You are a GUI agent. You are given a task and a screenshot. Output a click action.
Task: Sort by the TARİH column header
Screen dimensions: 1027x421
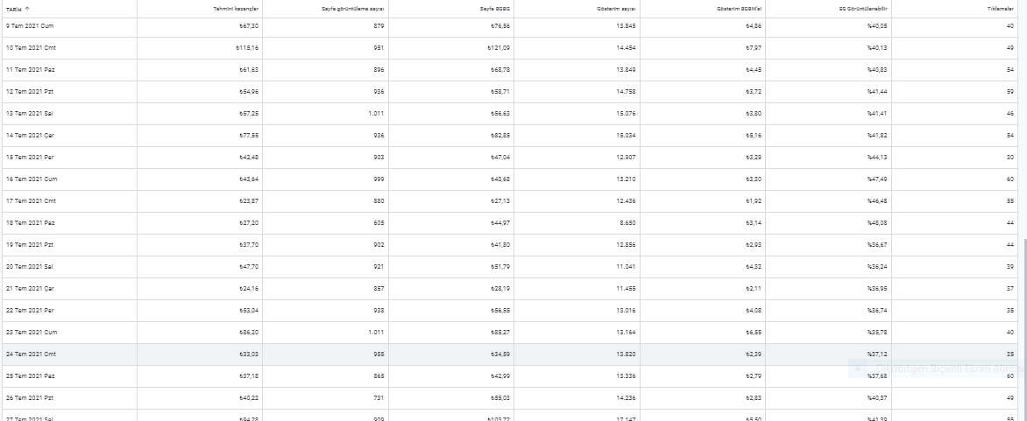pos(14,9)
